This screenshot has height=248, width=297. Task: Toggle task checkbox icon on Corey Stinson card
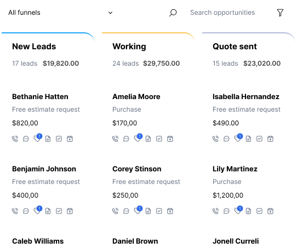pos(159,211)
